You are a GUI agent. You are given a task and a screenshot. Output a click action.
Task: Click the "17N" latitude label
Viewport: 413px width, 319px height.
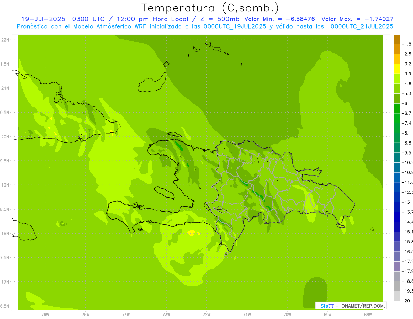[6, 282]
